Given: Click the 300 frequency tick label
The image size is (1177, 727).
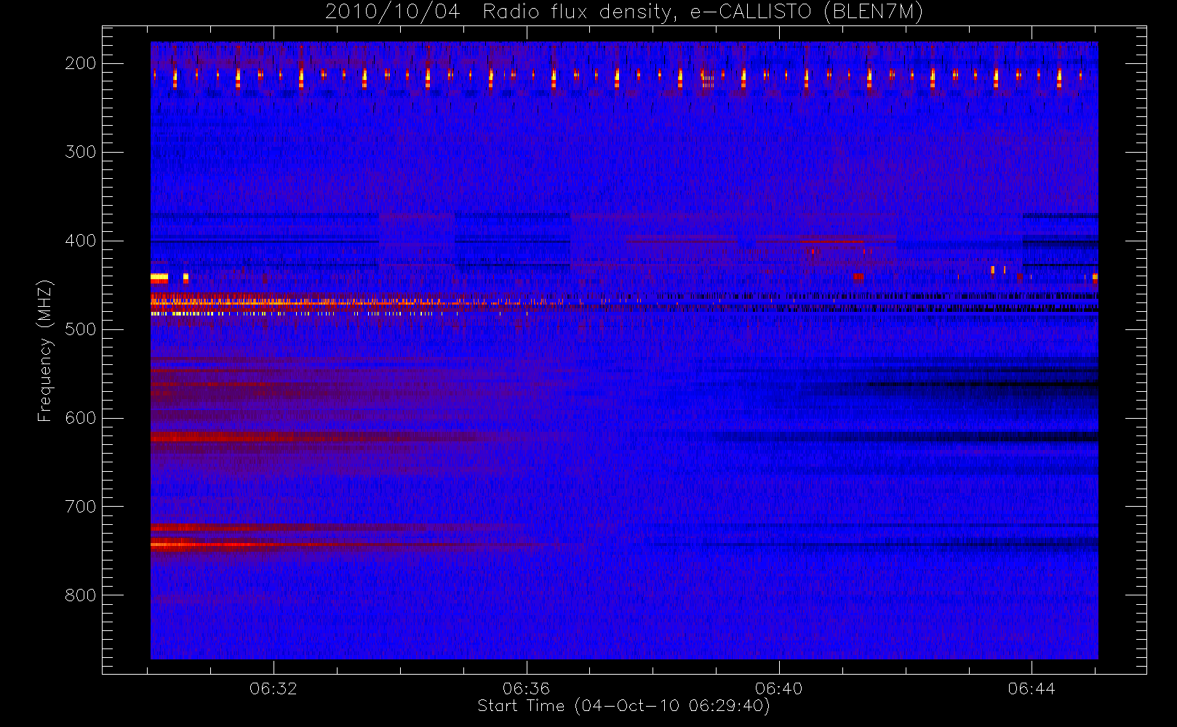Looking at the screenshot, I should (x=81, y=152).
